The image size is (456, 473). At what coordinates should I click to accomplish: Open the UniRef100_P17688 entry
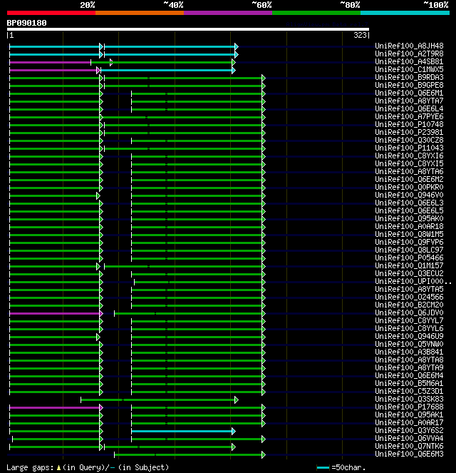point(409,407)
